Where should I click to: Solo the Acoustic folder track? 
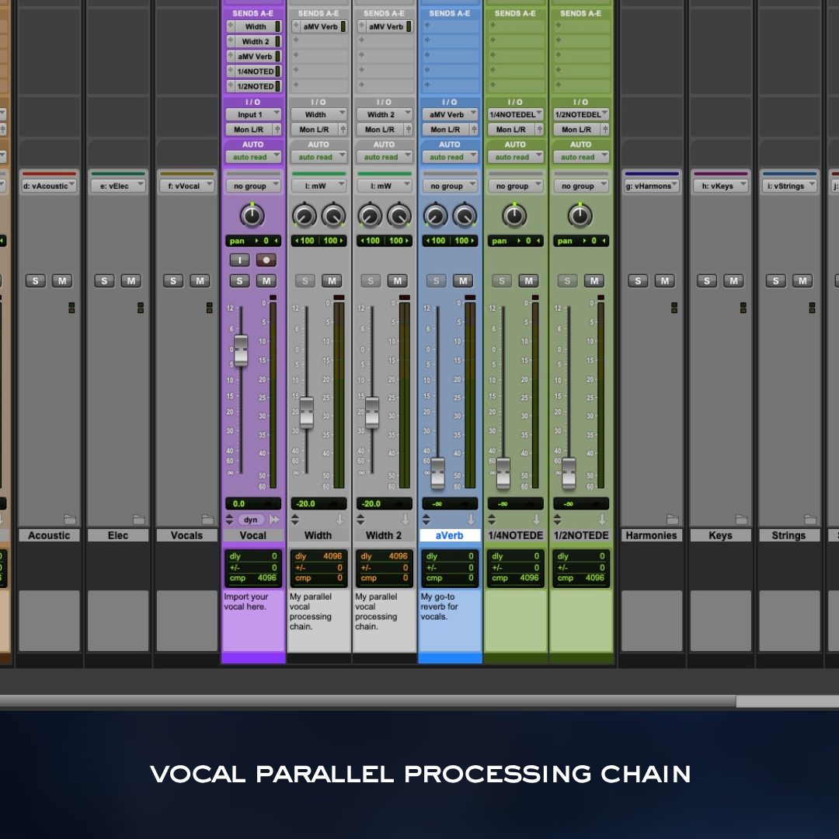coord(35,281)
